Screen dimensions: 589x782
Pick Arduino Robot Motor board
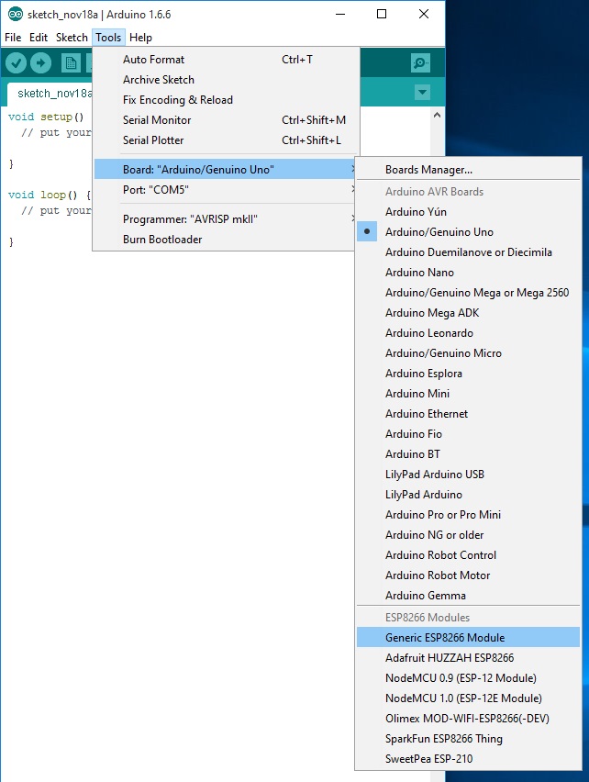pos(469,575)
